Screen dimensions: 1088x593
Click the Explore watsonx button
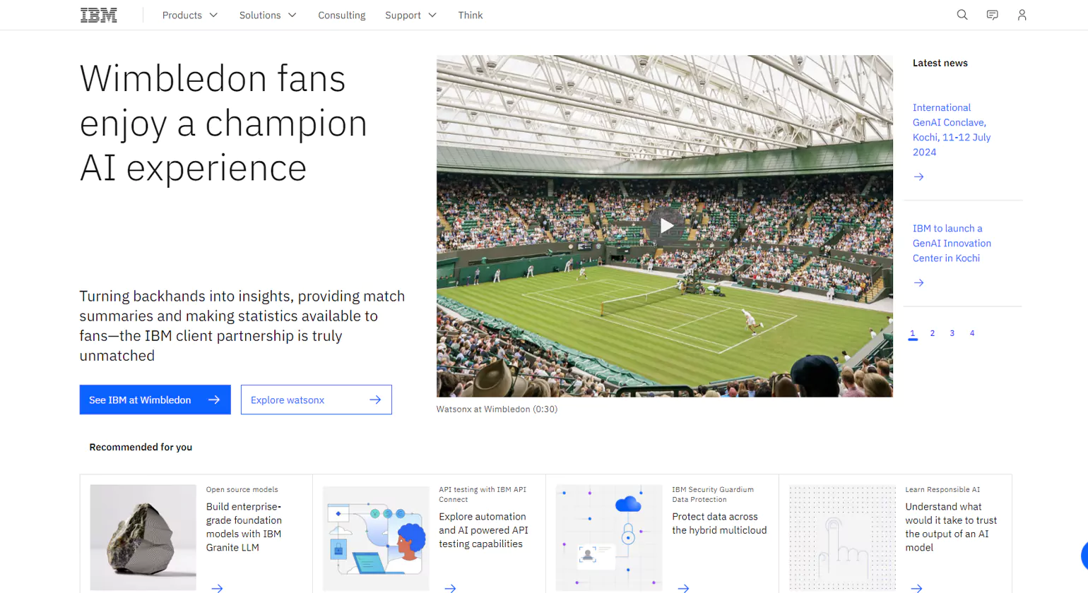316,400
